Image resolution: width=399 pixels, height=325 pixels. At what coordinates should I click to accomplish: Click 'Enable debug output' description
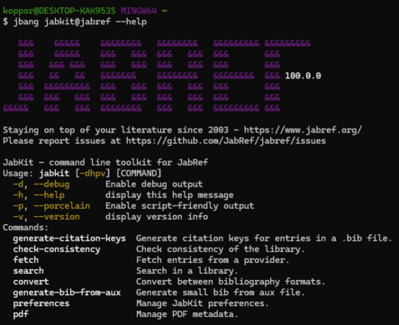click(x=154, y=185)
